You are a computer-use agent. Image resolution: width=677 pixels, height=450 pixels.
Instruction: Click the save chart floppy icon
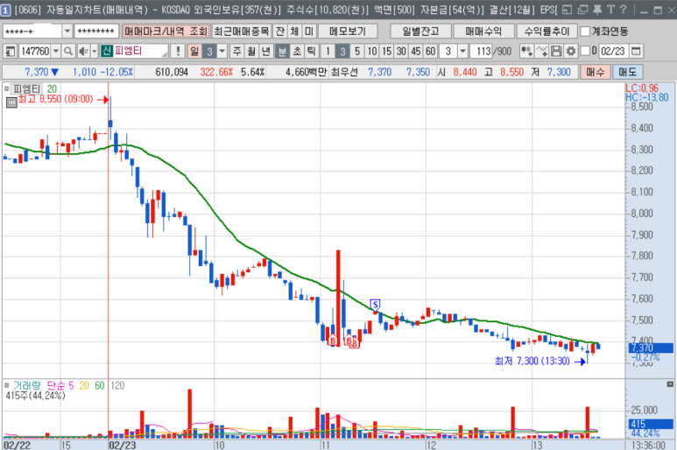pos(556,51)
